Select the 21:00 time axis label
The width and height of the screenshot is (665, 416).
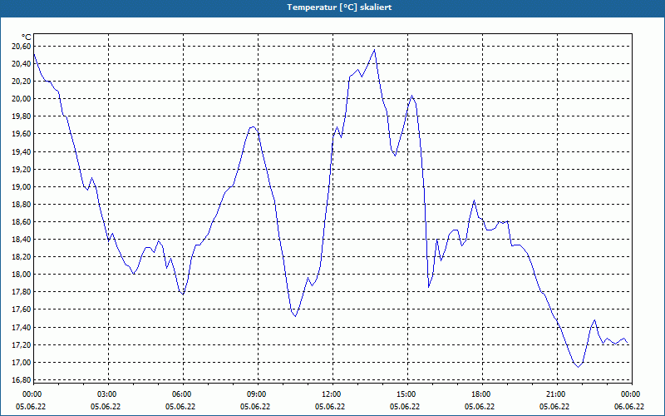point(557,394)
